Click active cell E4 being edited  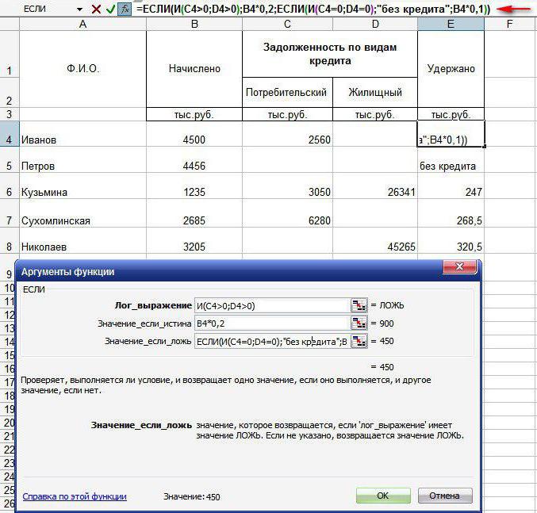click(x=451, y=134)
